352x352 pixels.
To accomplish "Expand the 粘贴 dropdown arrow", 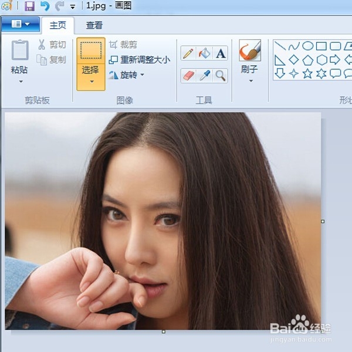I will pyautogui.click(x=21, y=82).
